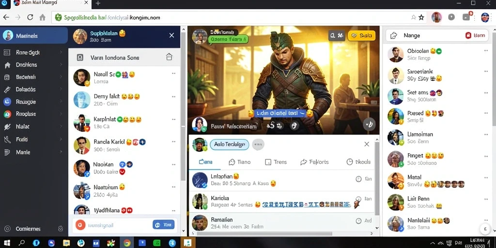Click the Manle list icon
Screen dimensions: 496x248
(x=7, y=152)
